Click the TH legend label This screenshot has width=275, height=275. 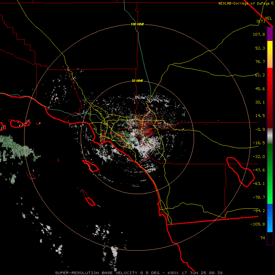262,238
